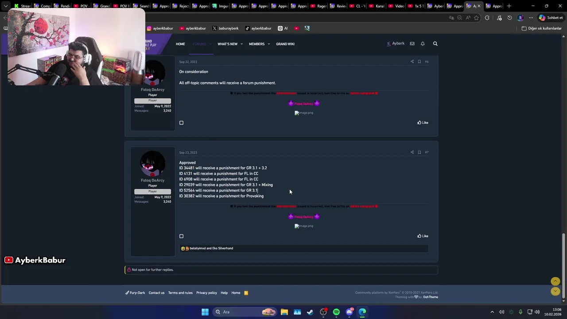Open the WHAT'S NEW navigation tab

227,44
